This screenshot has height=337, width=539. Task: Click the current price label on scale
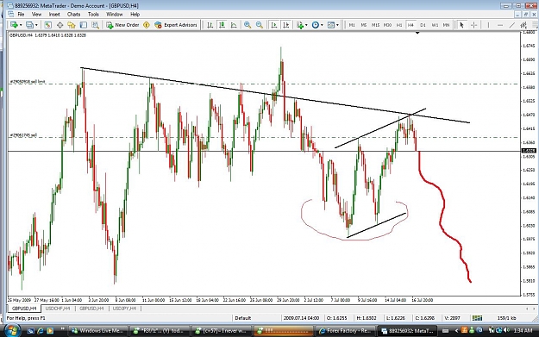(529, 151)
